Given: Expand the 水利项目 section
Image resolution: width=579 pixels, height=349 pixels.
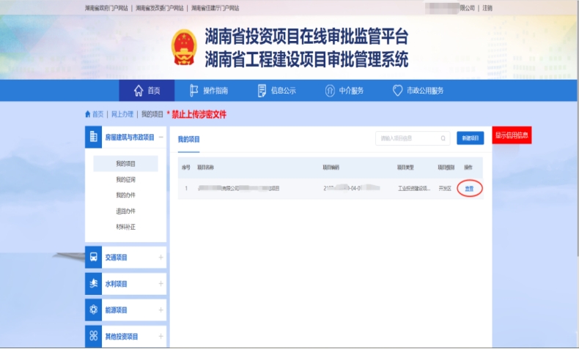Looking at the screenshot, I should [161, 283].
